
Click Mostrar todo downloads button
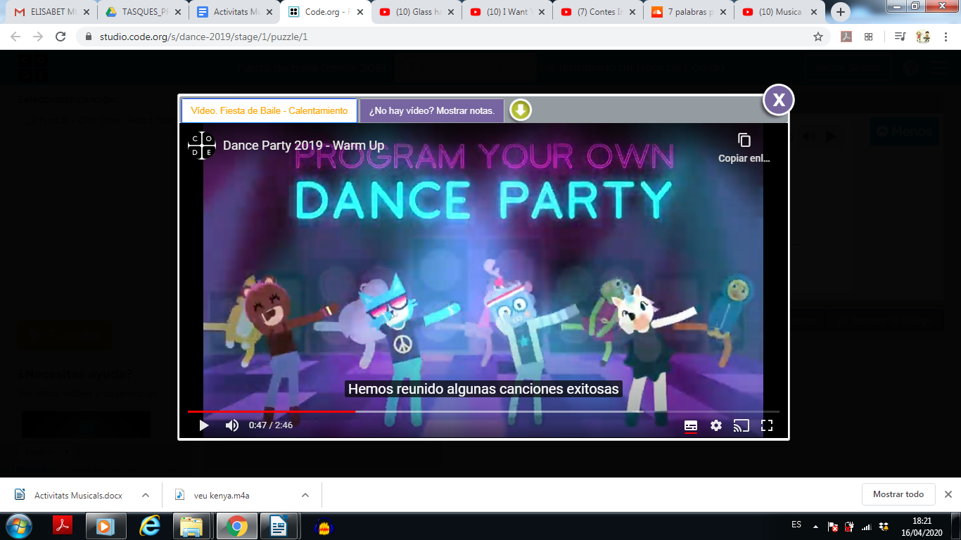tap(898, 494)
